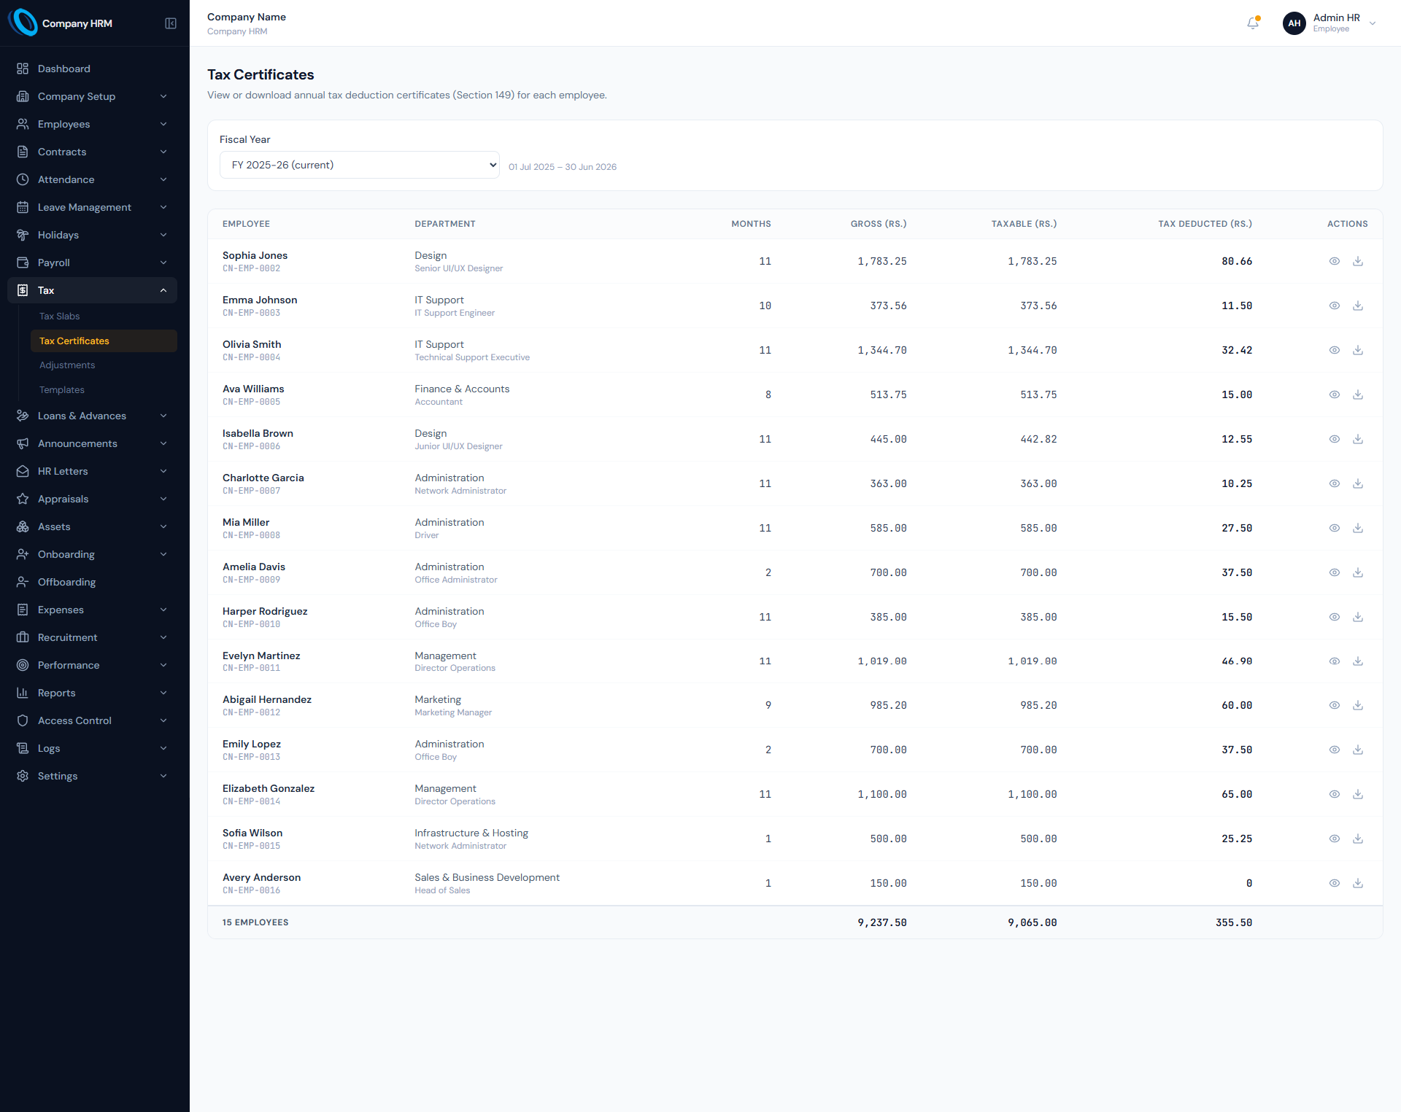Screen dimensions: 1401x1112
Task: Click the Payroll wallet icon
Action: coord(23,263)
